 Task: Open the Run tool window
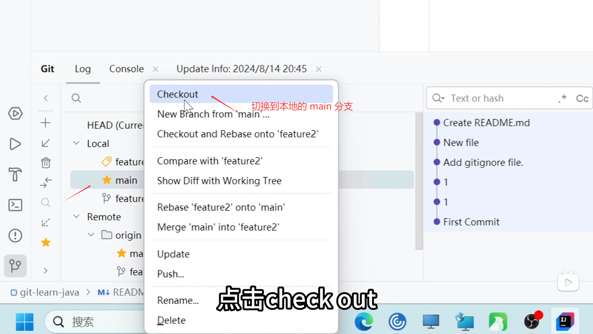point(15,144)
